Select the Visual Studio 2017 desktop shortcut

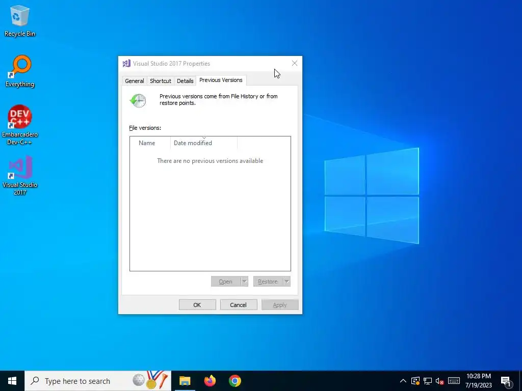[x=20, y=175]
